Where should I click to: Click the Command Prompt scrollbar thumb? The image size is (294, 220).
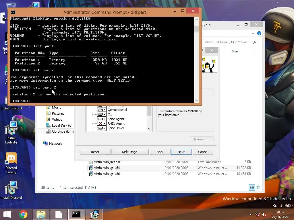click(196, 29)
